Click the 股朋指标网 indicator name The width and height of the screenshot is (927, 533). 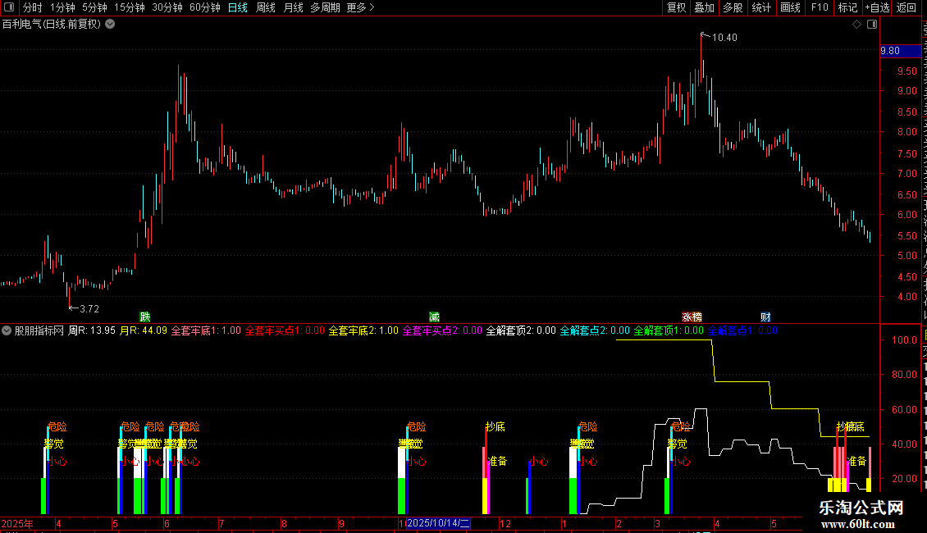coord(39,331)
